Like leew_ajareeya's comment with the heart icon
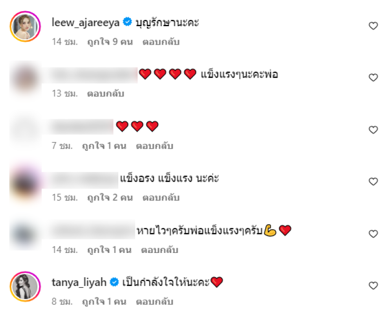Viewport: 388px width, 314px height. point(373,26)
